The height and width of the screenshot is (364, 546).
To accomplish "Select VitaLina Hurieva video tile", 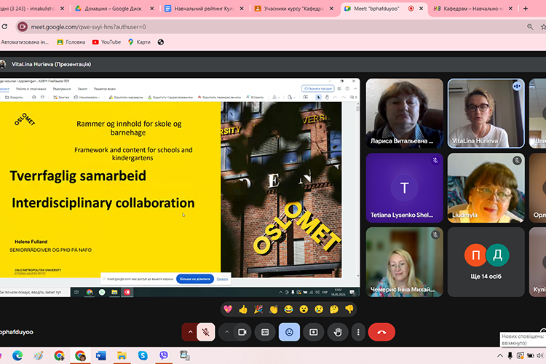I will coord(486,114).
